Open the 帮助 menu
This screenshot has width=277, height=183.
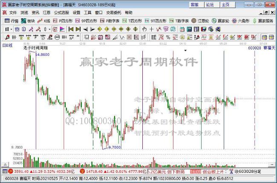128,12
